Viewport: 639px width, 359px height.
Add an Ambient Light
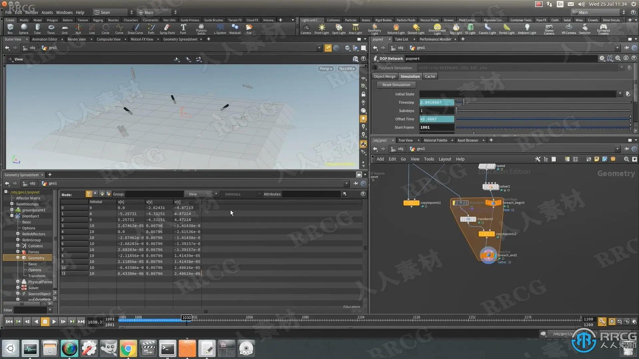tap(527, 29)
